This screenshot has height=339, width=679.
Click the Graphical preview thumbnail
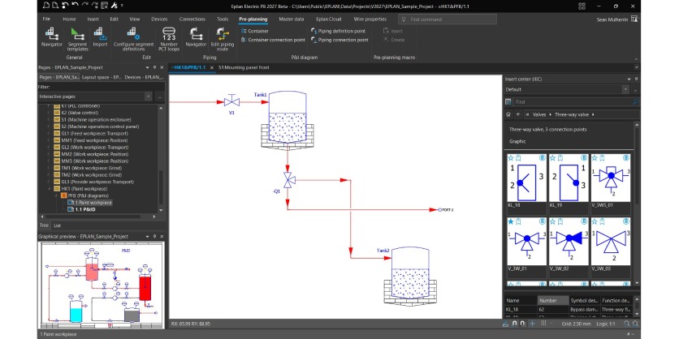102,286
